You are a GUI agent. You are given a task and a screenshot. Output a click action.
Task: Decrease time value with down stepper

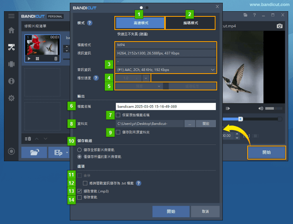point(237,138)
